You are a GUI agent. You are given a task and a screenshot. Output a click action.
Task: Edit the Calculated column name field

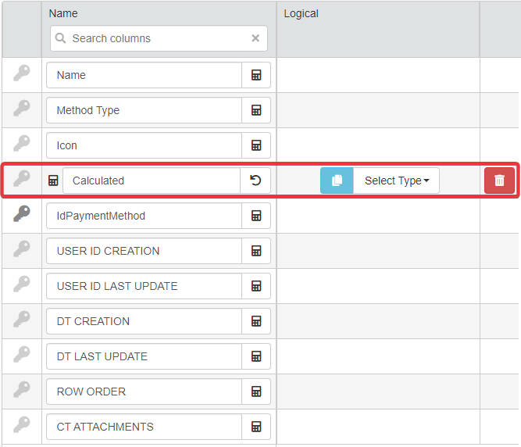coord(151,181)
